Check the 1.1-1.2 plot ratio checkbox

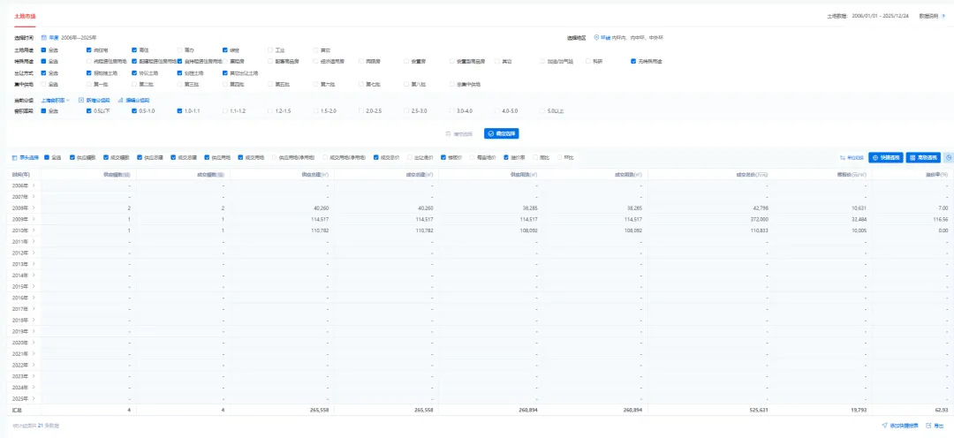tap(225, 111)
